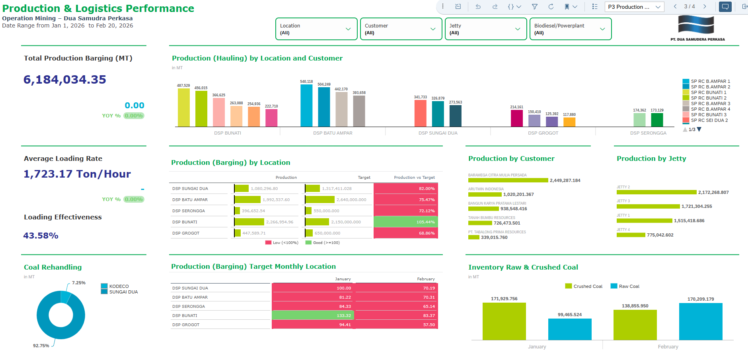Select the Crushed Coal legend item
Viewport: 748px width, 354px height.
pyautogui.click(x=584, y=286)
